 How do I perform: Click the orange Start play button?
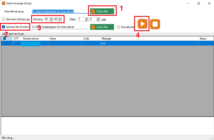tap(142, 24)
